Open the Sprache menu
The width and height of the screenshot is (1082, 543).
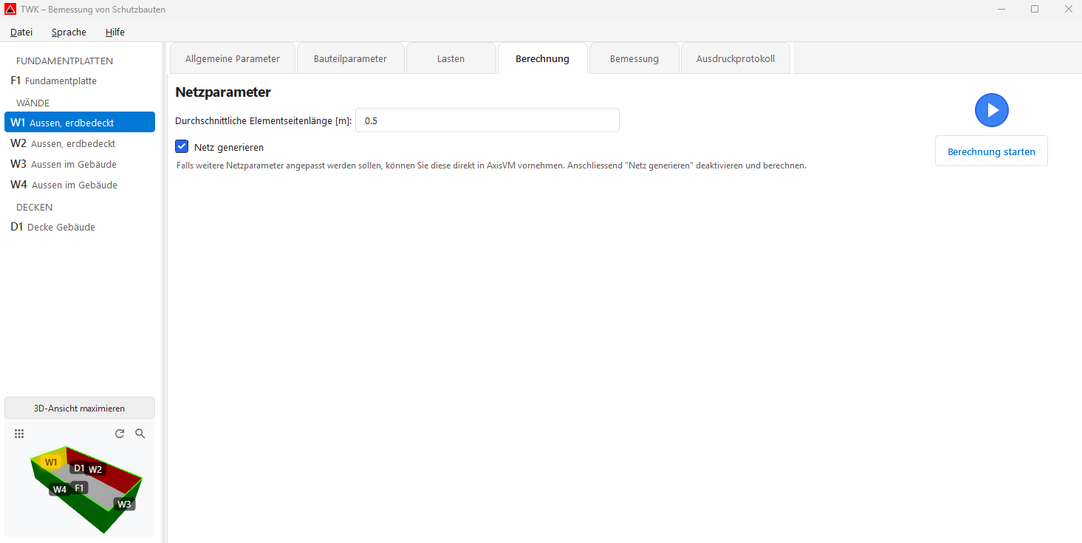(x=68, y=32)
